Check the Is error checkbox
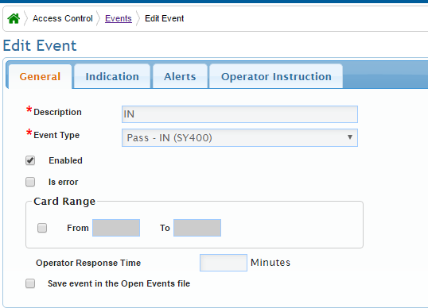Image resolution: width=428 pixels, height=308 pixels. click(x=30, y=182)
